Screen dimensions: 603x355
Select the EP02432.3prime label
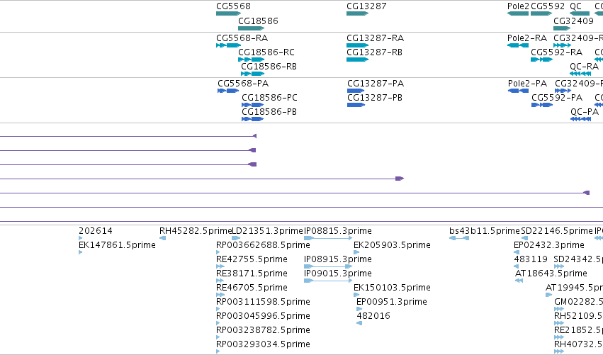tap(549, 245)
